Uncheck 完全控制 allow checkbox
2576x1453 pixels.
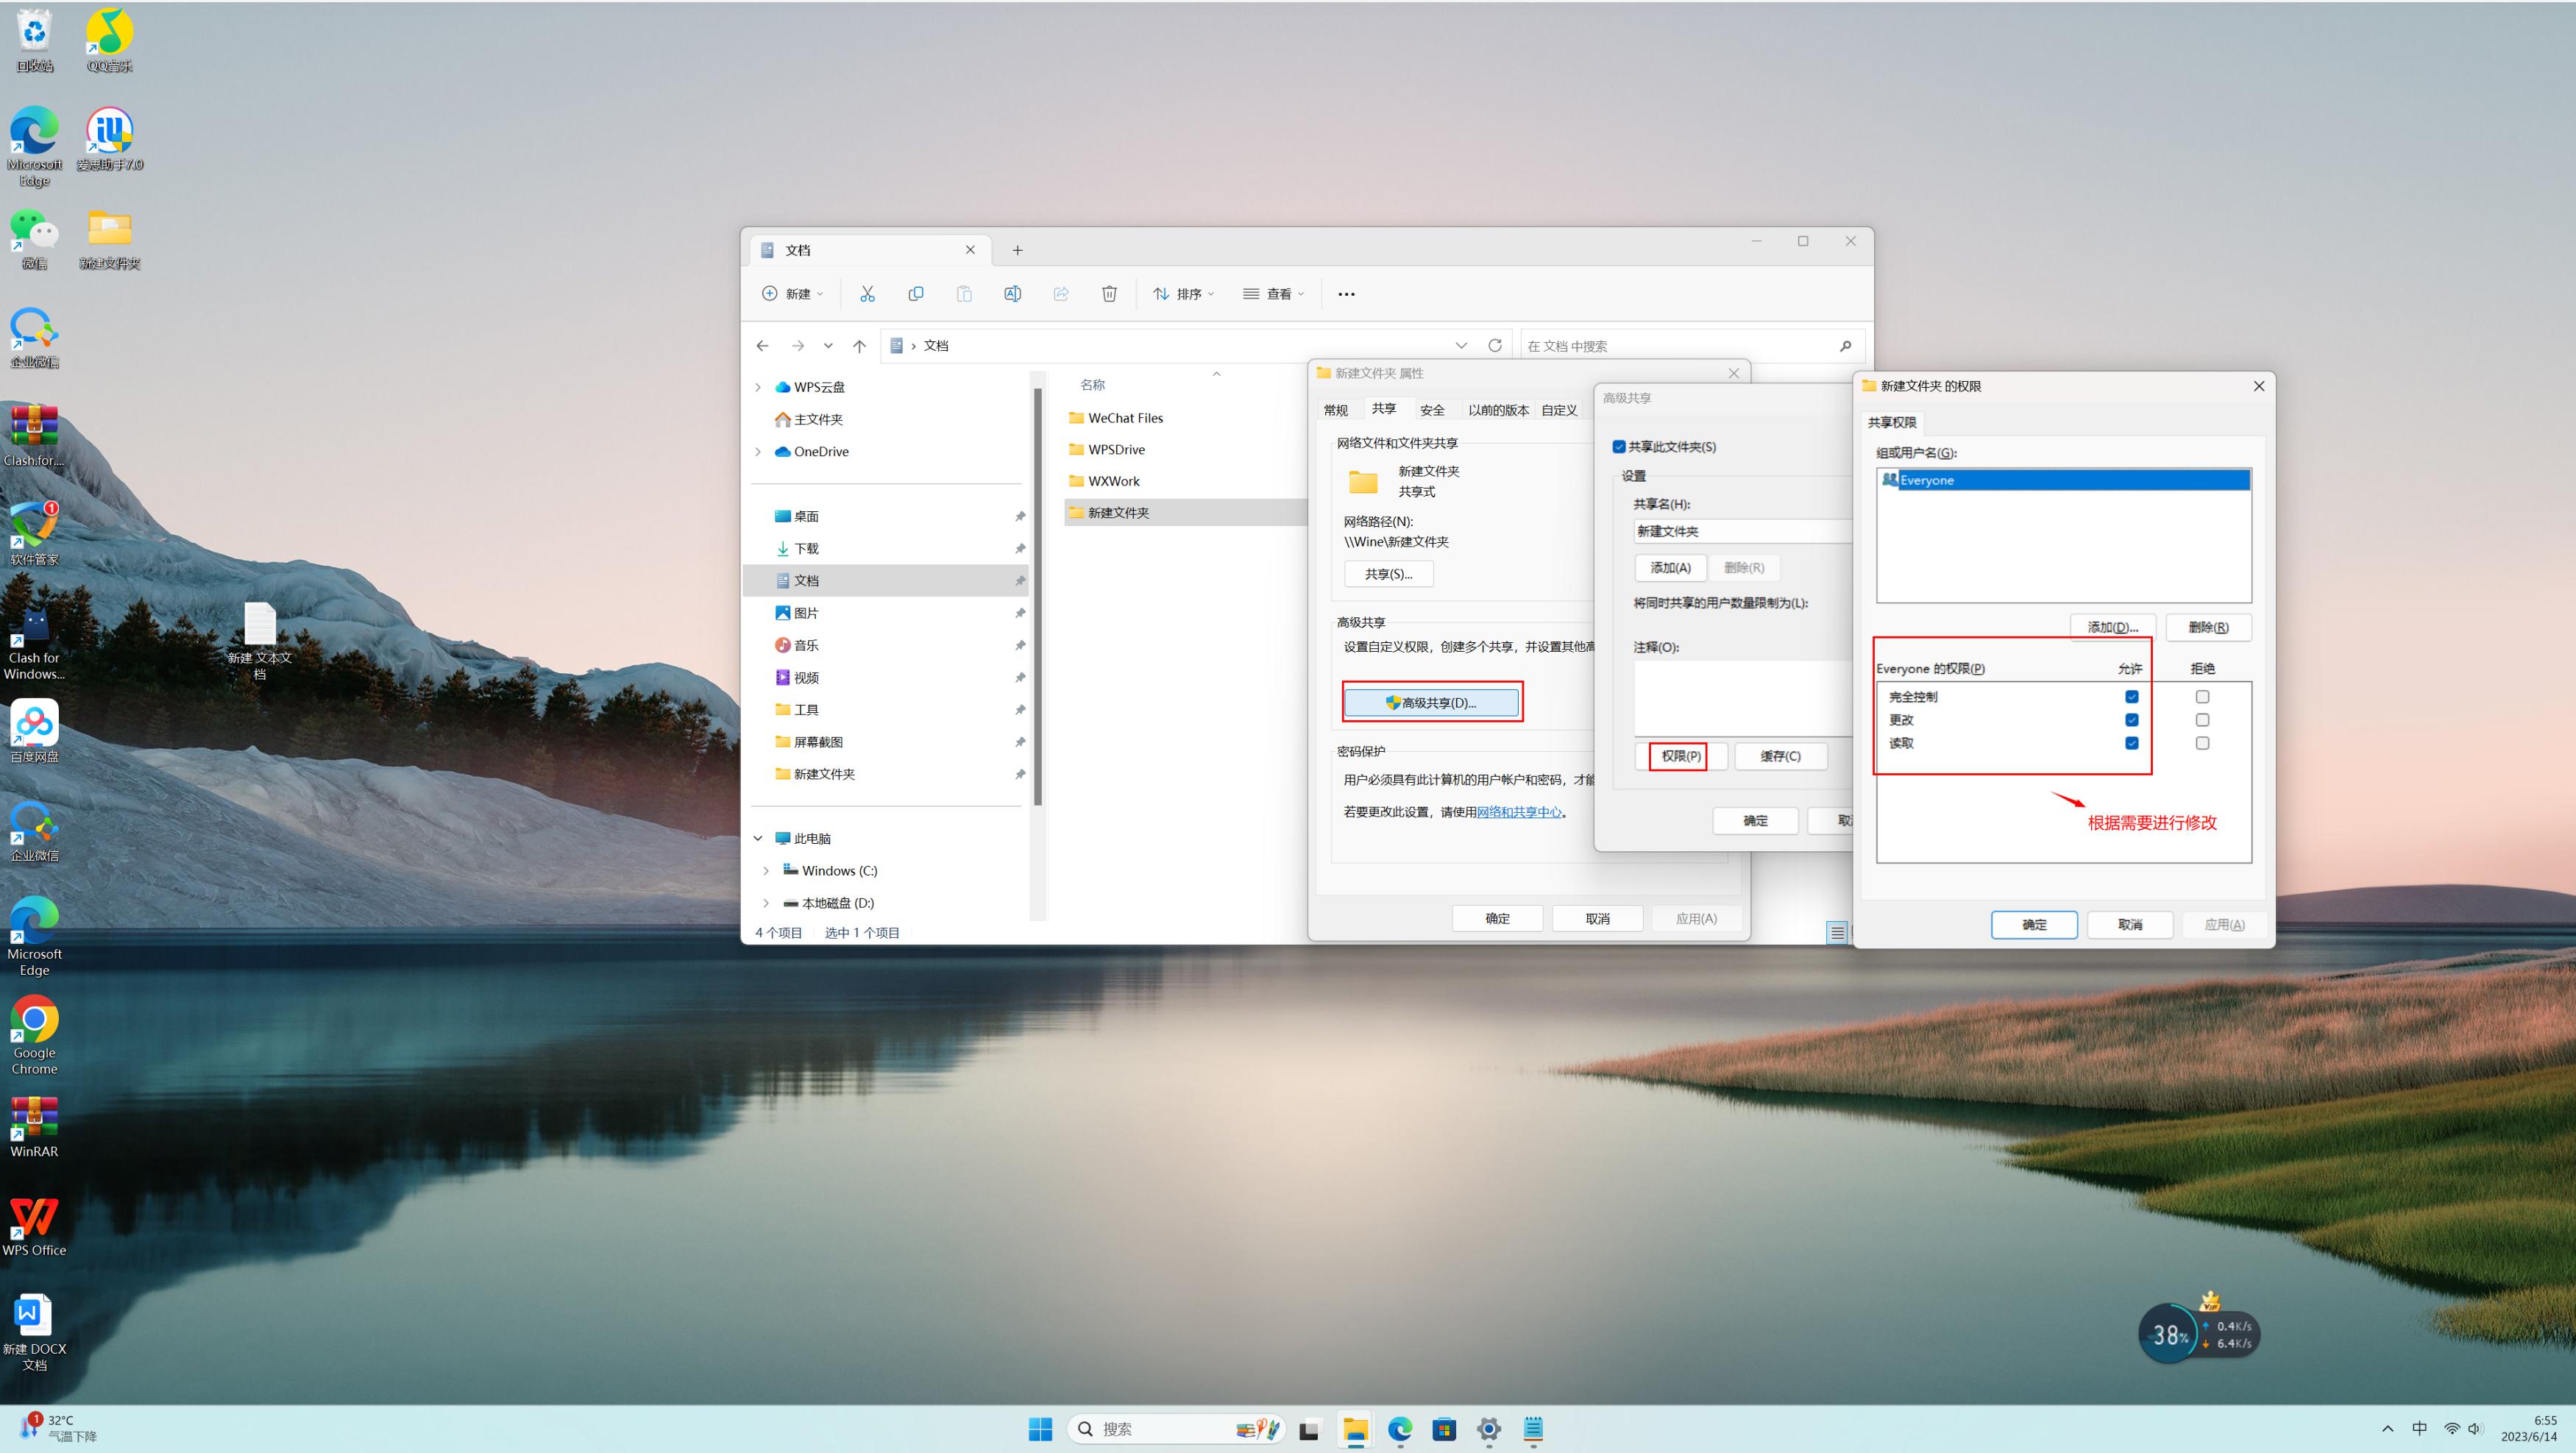(2131, 696)
